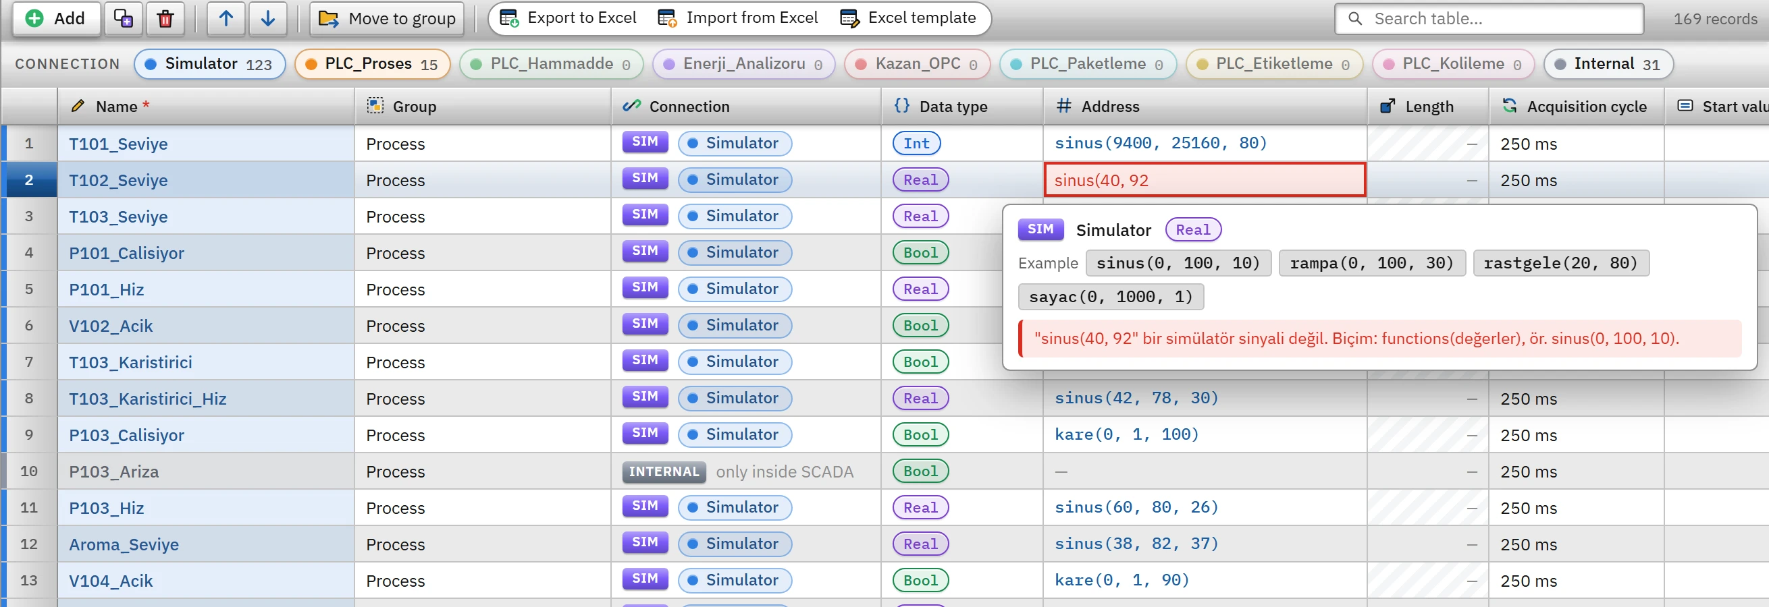
Task: Toggle Enerji_Analizoru connection filter
Action: point(743,64)
